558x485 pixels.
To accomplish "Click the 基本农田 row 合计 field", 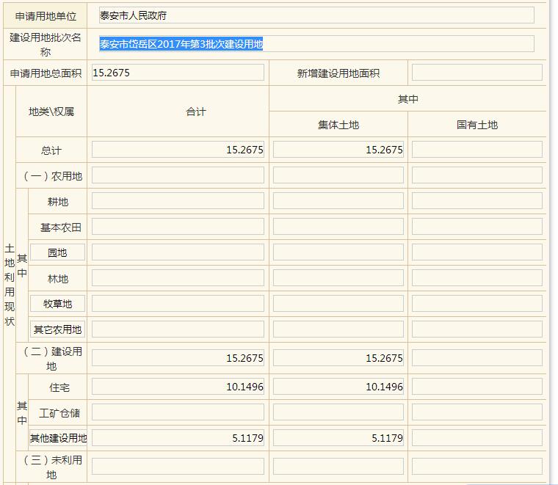I will 178,227.
